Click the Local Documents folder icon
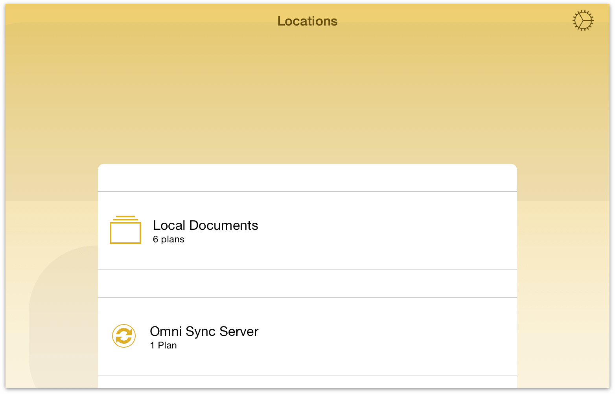Image resolution: width=615 pixels, height=394 pixels. coord(125,230)
